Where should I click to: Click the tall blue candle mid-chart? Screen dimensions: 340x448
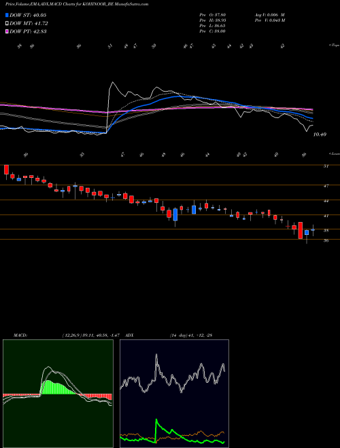tap(175, 214)
